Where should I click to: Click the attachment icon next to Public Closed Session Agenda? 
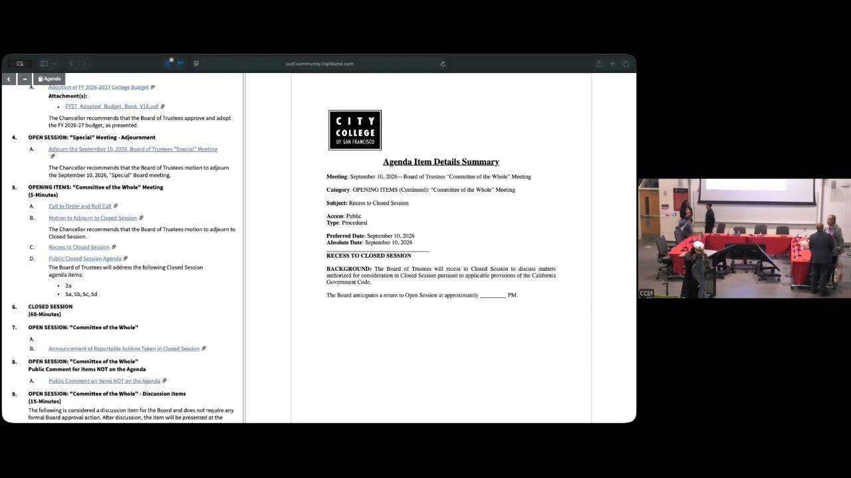[x=126, y=259]
